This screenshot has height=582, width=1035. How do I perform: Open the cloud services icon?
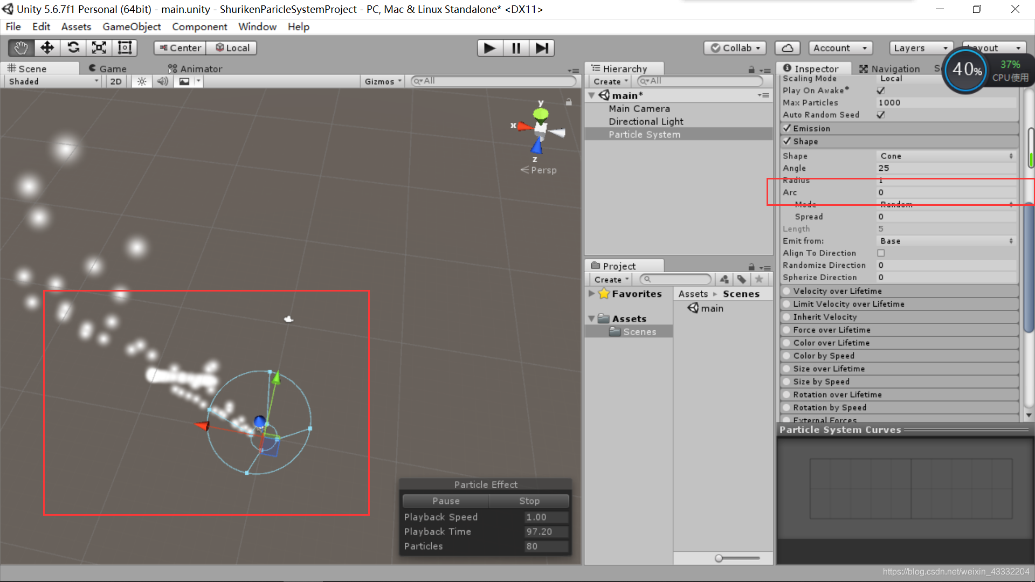787,48
